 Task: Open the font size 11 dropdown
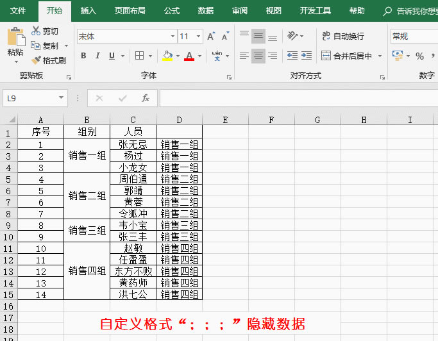click(198, 36)
